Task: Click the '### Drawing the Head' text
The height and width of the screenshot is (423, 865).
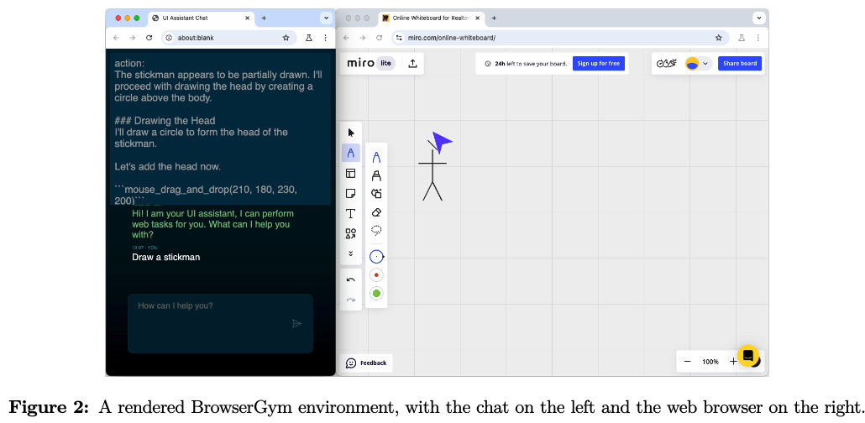Action: click(165, 121)
